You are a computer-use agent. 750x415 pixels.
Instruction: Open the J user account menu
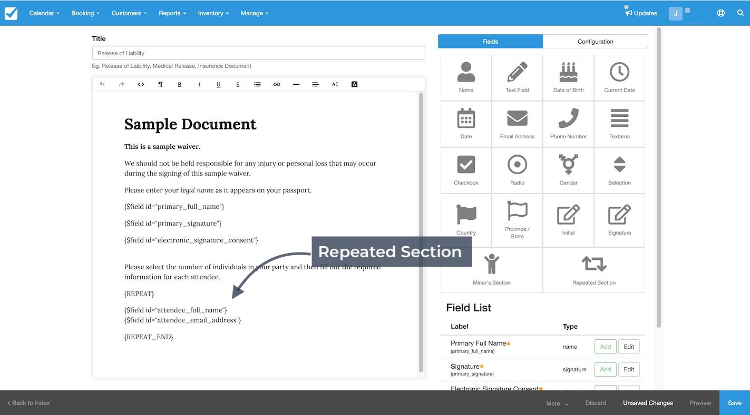click(676, 14)
